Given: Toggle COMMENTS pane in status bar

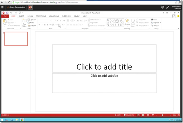Looking at the screenshot, I should click(128, 115).
